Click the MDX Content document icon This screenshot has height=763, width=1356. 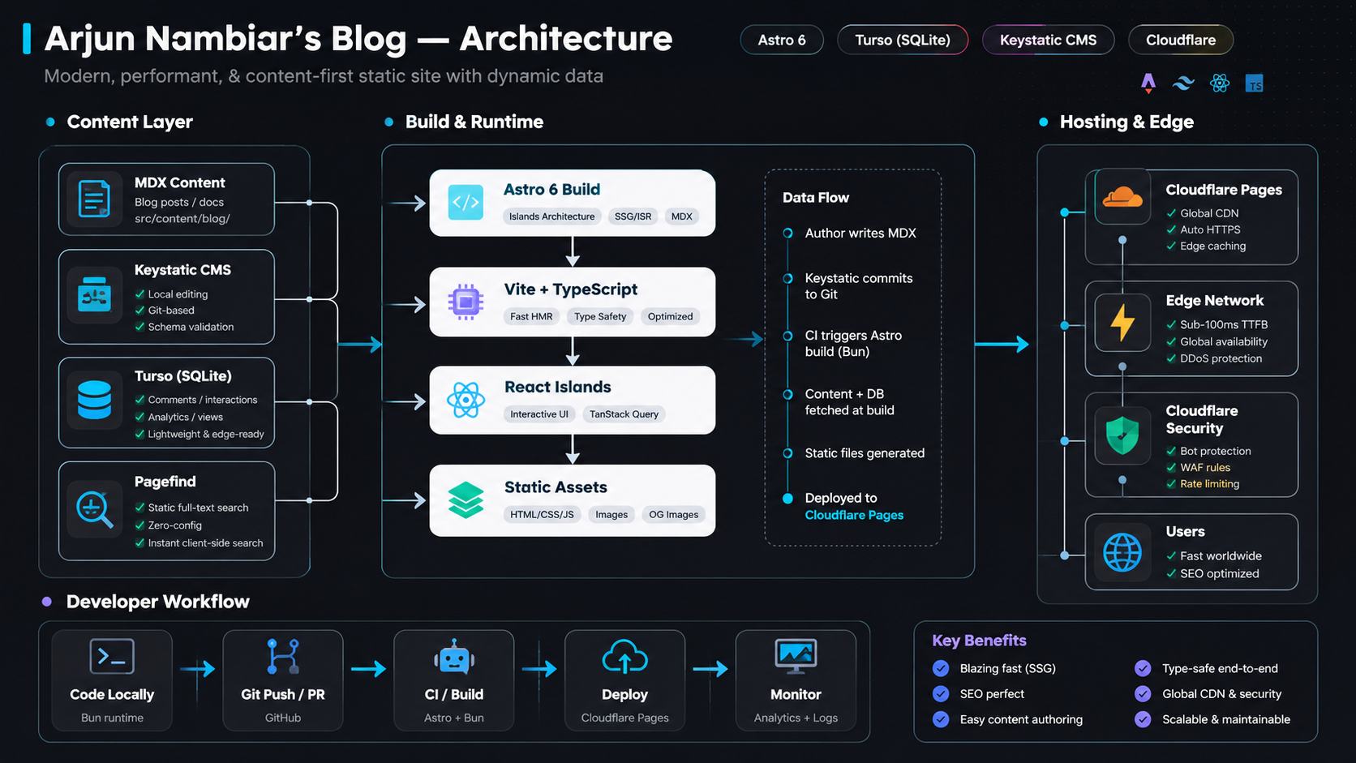(94, 199)
